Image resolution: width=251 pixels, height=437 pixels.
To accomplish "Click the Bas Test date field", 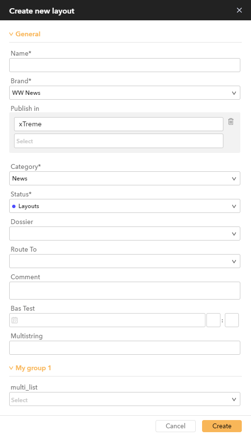I will click(107, 320).
